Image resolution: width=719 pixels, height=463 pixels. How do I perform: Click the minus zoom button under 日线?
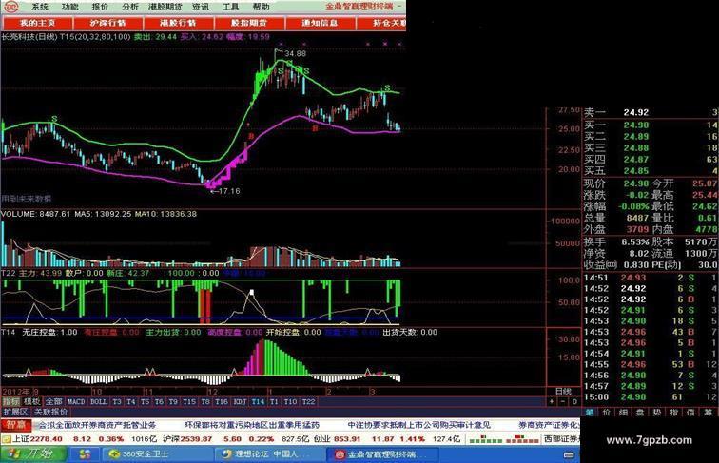click(x=563, y=401)
